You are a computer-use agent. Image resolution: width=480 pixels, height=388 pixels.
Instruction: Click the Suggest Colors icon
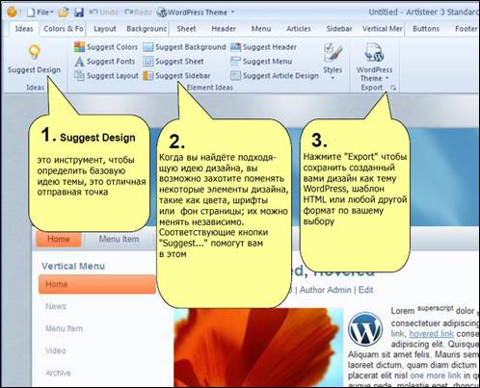[79, 47]
